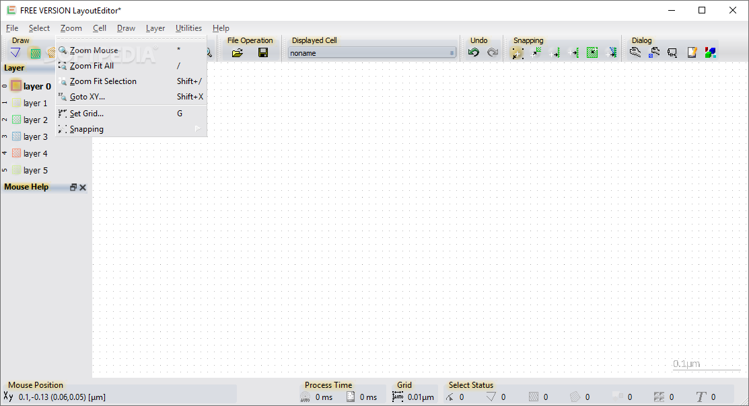The width and height of the screenshot is (749, 406).
Task: Select the green box draw tool
Action: tap(36, 53)
